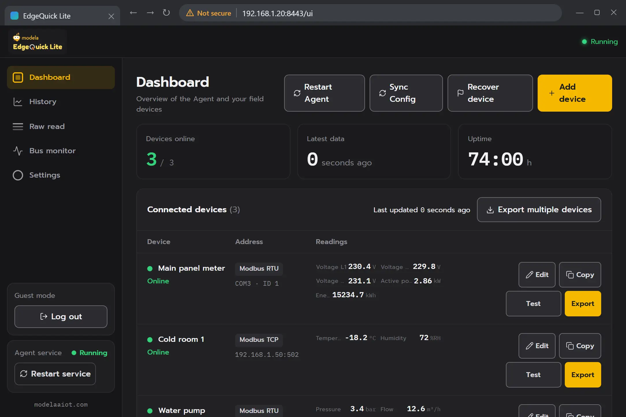Click the EdgeQuick Lite logo
This screenshot has height=417, width=626.
coord(38,42)
